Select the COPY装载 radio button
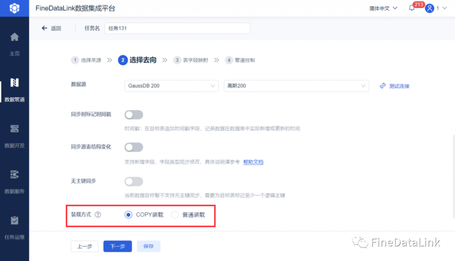455x261 pixels. pos(128,215)
